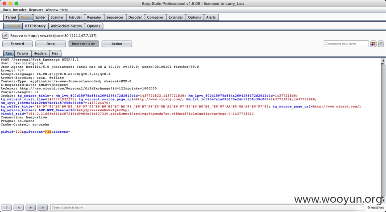Go to next search match with '>' button
The height and width of the screenshot is (212, 386).
click(42, 208)
